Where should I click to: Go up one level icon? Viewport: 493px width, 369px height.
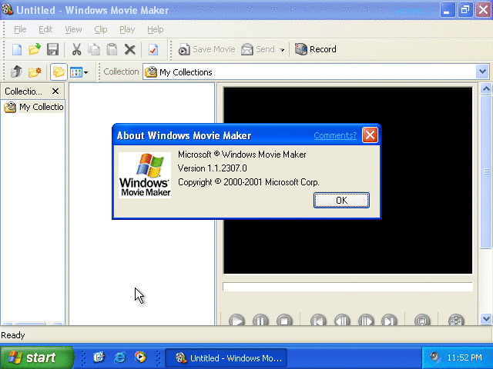coord(16,71)
